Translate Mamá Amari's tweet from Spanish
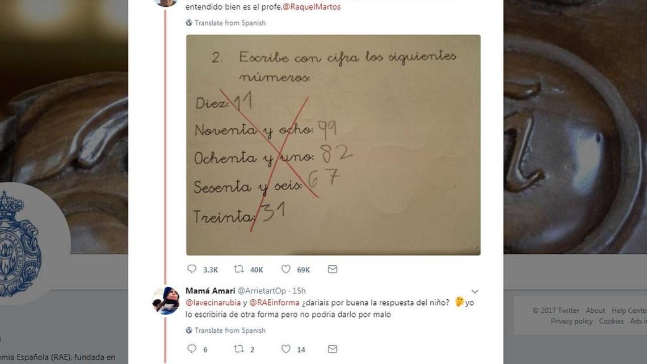 (x=230, y=330)
